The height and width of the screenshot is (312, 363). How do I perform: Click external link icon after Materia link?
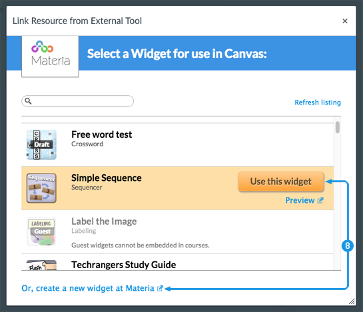coord(160,289)
